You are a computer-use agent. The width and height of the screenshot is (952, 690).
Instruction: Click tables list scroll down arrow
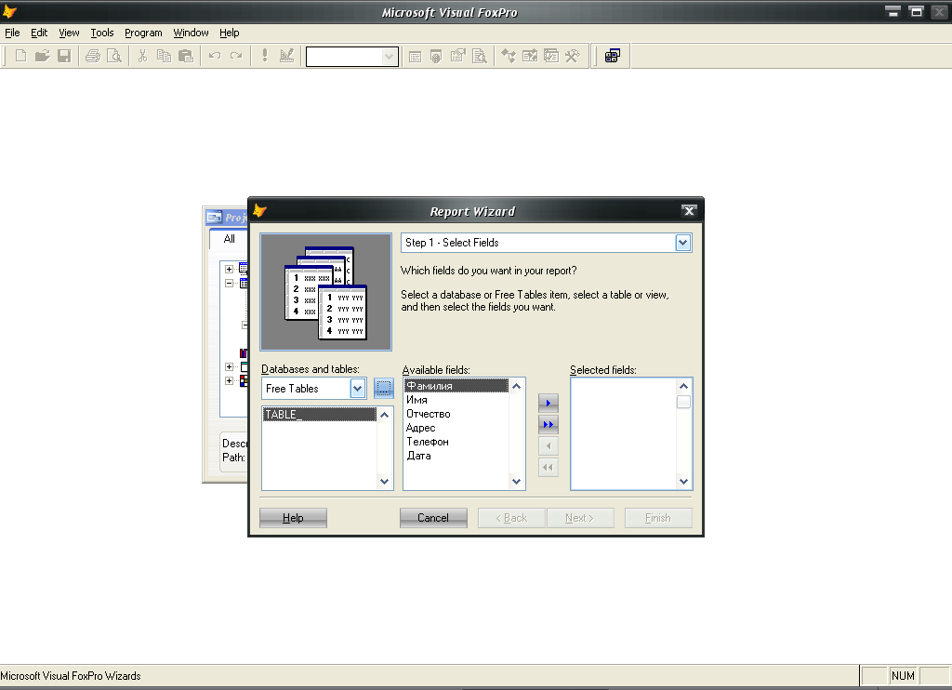click(384, 482)
